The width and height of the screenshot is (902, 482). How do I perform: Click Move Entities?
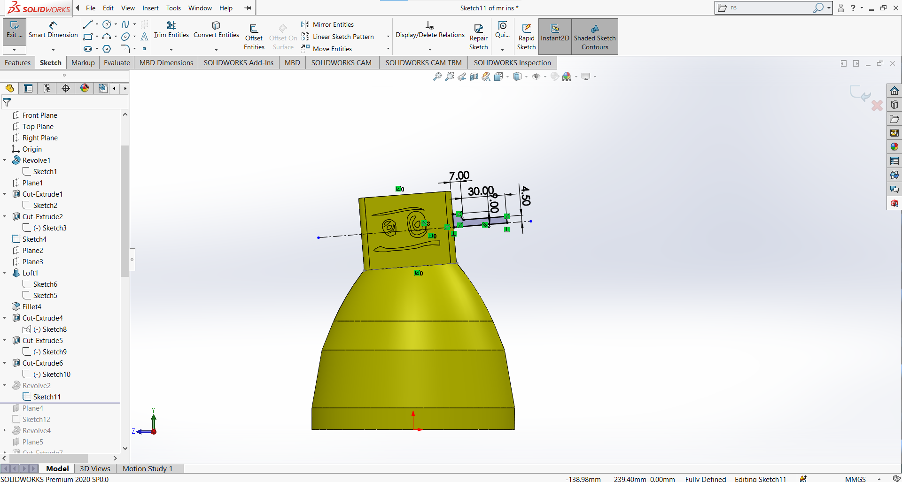327,49
